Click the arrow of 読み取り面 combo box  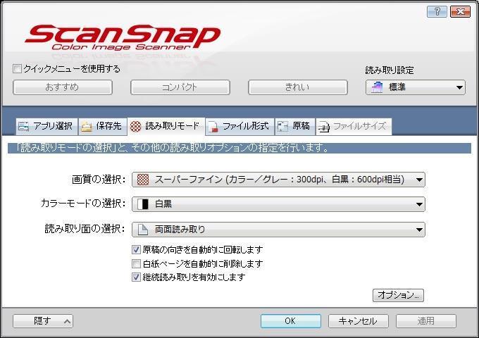(419, 230)
